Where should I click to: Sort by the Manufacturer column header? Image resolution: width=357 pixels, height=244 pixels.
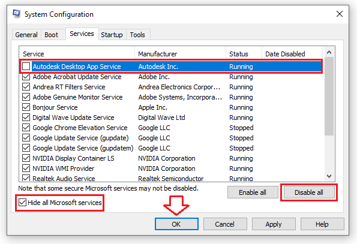[181, 54]
